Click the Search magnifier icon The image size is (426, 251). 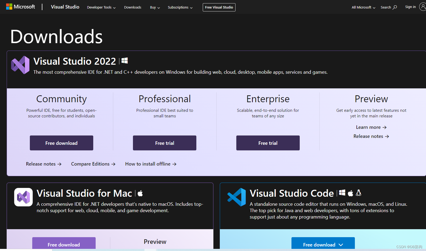point(395,7)
